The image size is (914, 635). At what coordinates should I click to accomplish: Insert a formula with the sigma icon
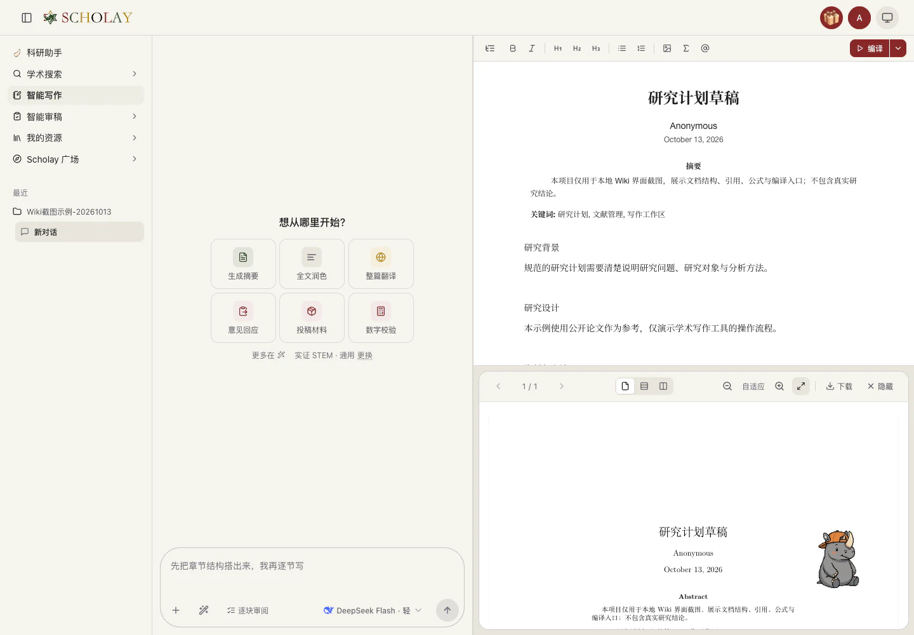tap(686, 48)
